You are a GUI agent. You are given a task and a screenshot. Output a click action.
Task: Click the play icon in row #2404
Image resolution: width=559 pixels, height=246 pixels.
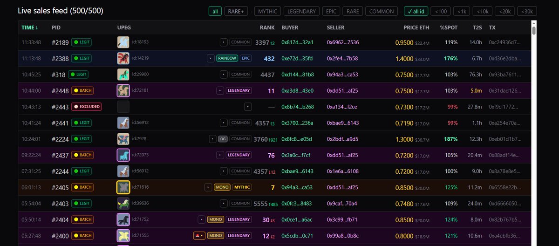201,219
